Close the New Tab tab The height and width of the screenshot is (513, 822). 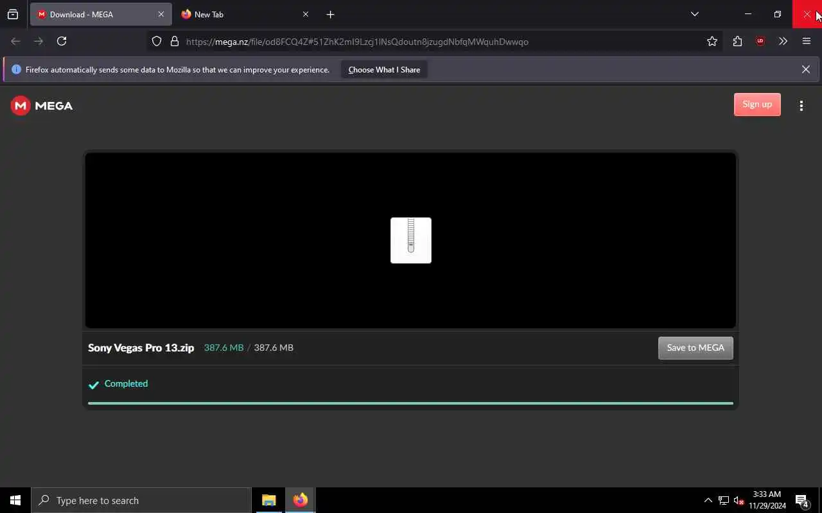click(306, 14)
